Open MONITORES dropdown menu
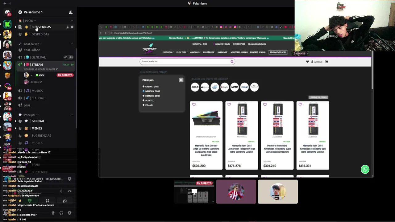395x222 pixels. pyautogui.click(x=195, y=52)
